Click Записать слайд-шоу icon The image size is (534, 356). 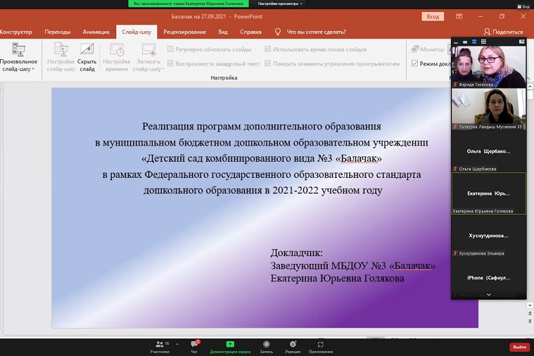tap(149, 49)
